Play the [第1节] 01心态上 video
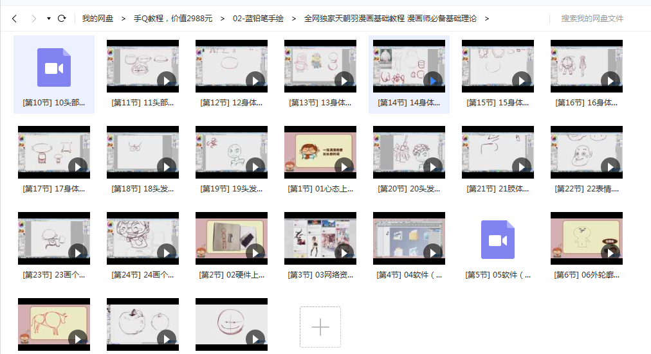The image size is (651, 354). tap(344, 167)
